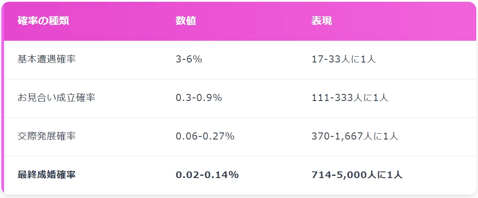Click the 0.3-0.9% value cell
478x198 pixels.
click(x=199, y=97)
